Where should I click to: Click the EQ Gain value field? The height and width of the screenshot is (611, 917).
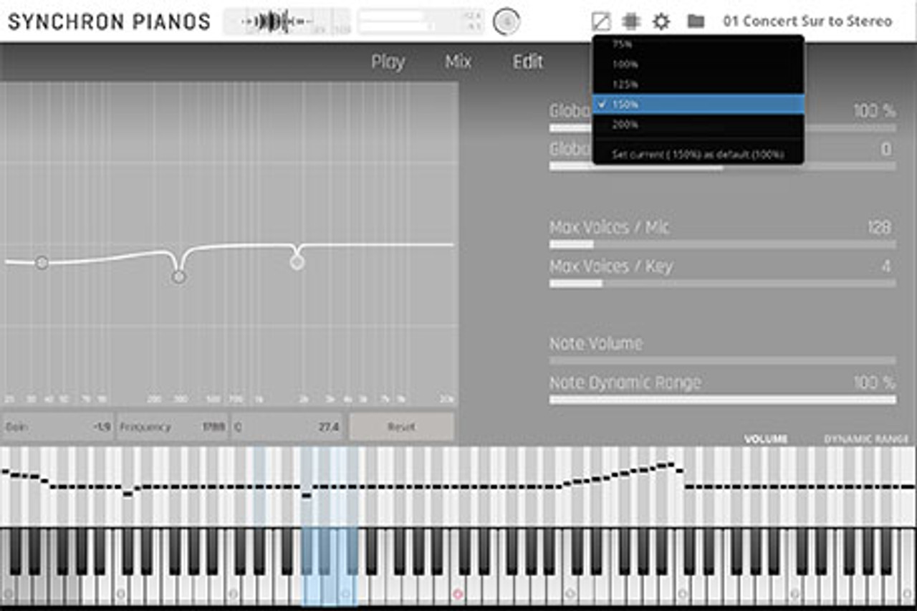(x=58, y=427)
